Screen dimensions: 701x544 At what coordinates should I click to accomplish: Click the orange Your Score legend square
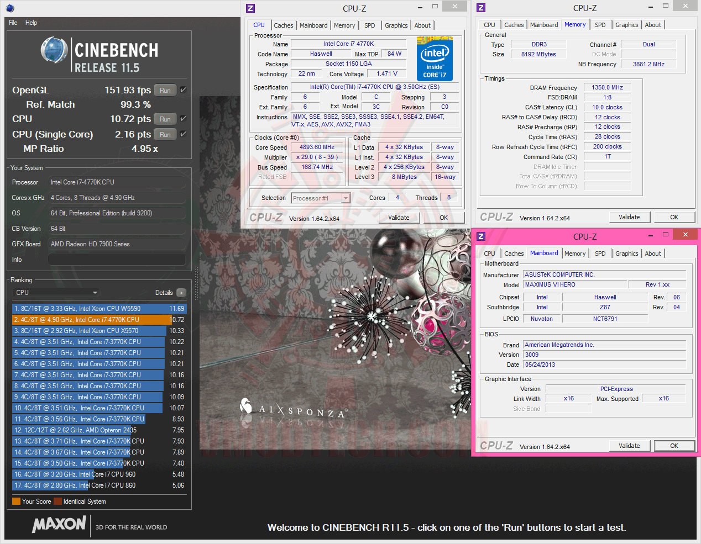click(x=16, y=501)
